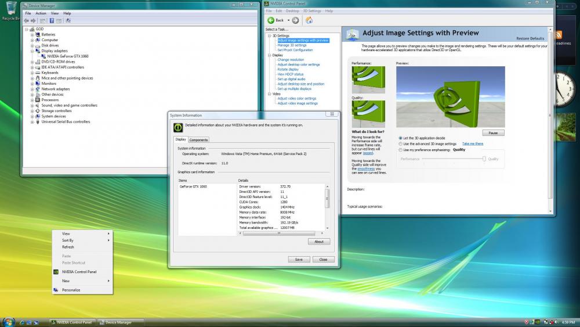Collapse the Video tree section in NVIDIA panel
The width and height of the screenshot is (580, 327).
(x=269, y=94)
